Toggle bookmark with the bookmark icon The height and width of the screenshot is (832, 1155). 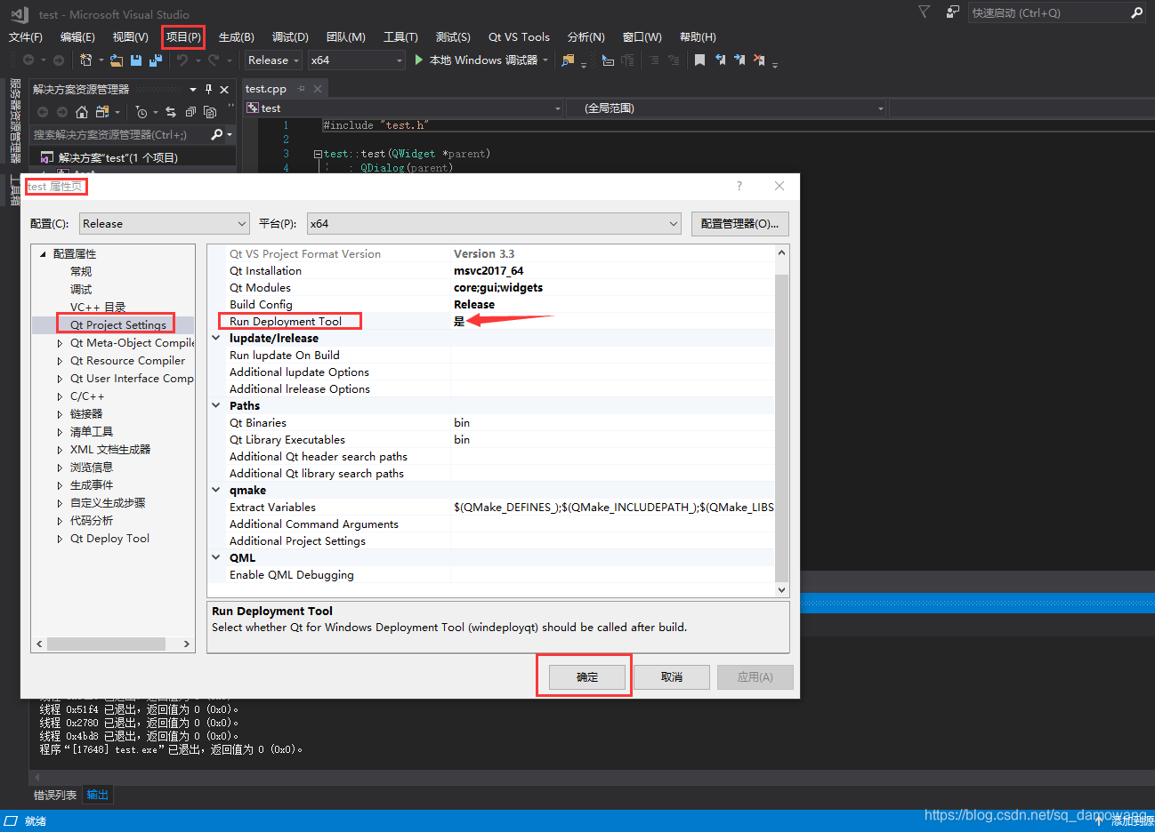[700, 60]
